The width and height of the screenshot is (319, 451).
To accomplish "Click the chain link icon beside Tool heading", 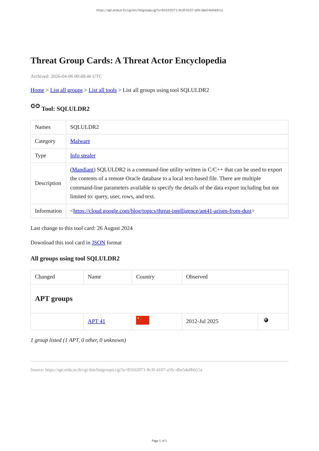I will pyautogui.click(x=35, y=106).
